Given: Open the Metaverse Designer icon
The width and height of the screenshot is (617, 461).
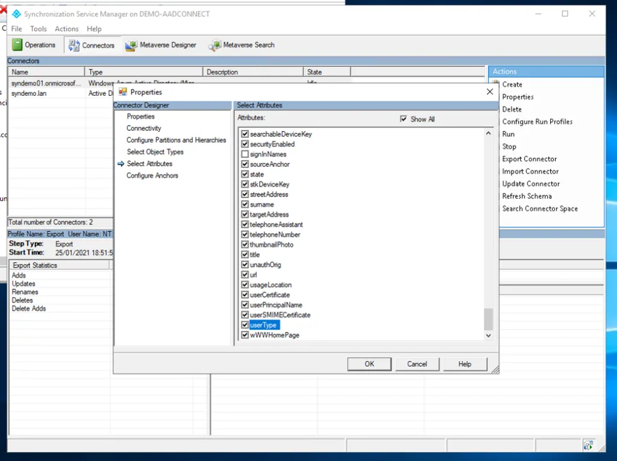Looking at the screenshot, I should tap(131, 45).
